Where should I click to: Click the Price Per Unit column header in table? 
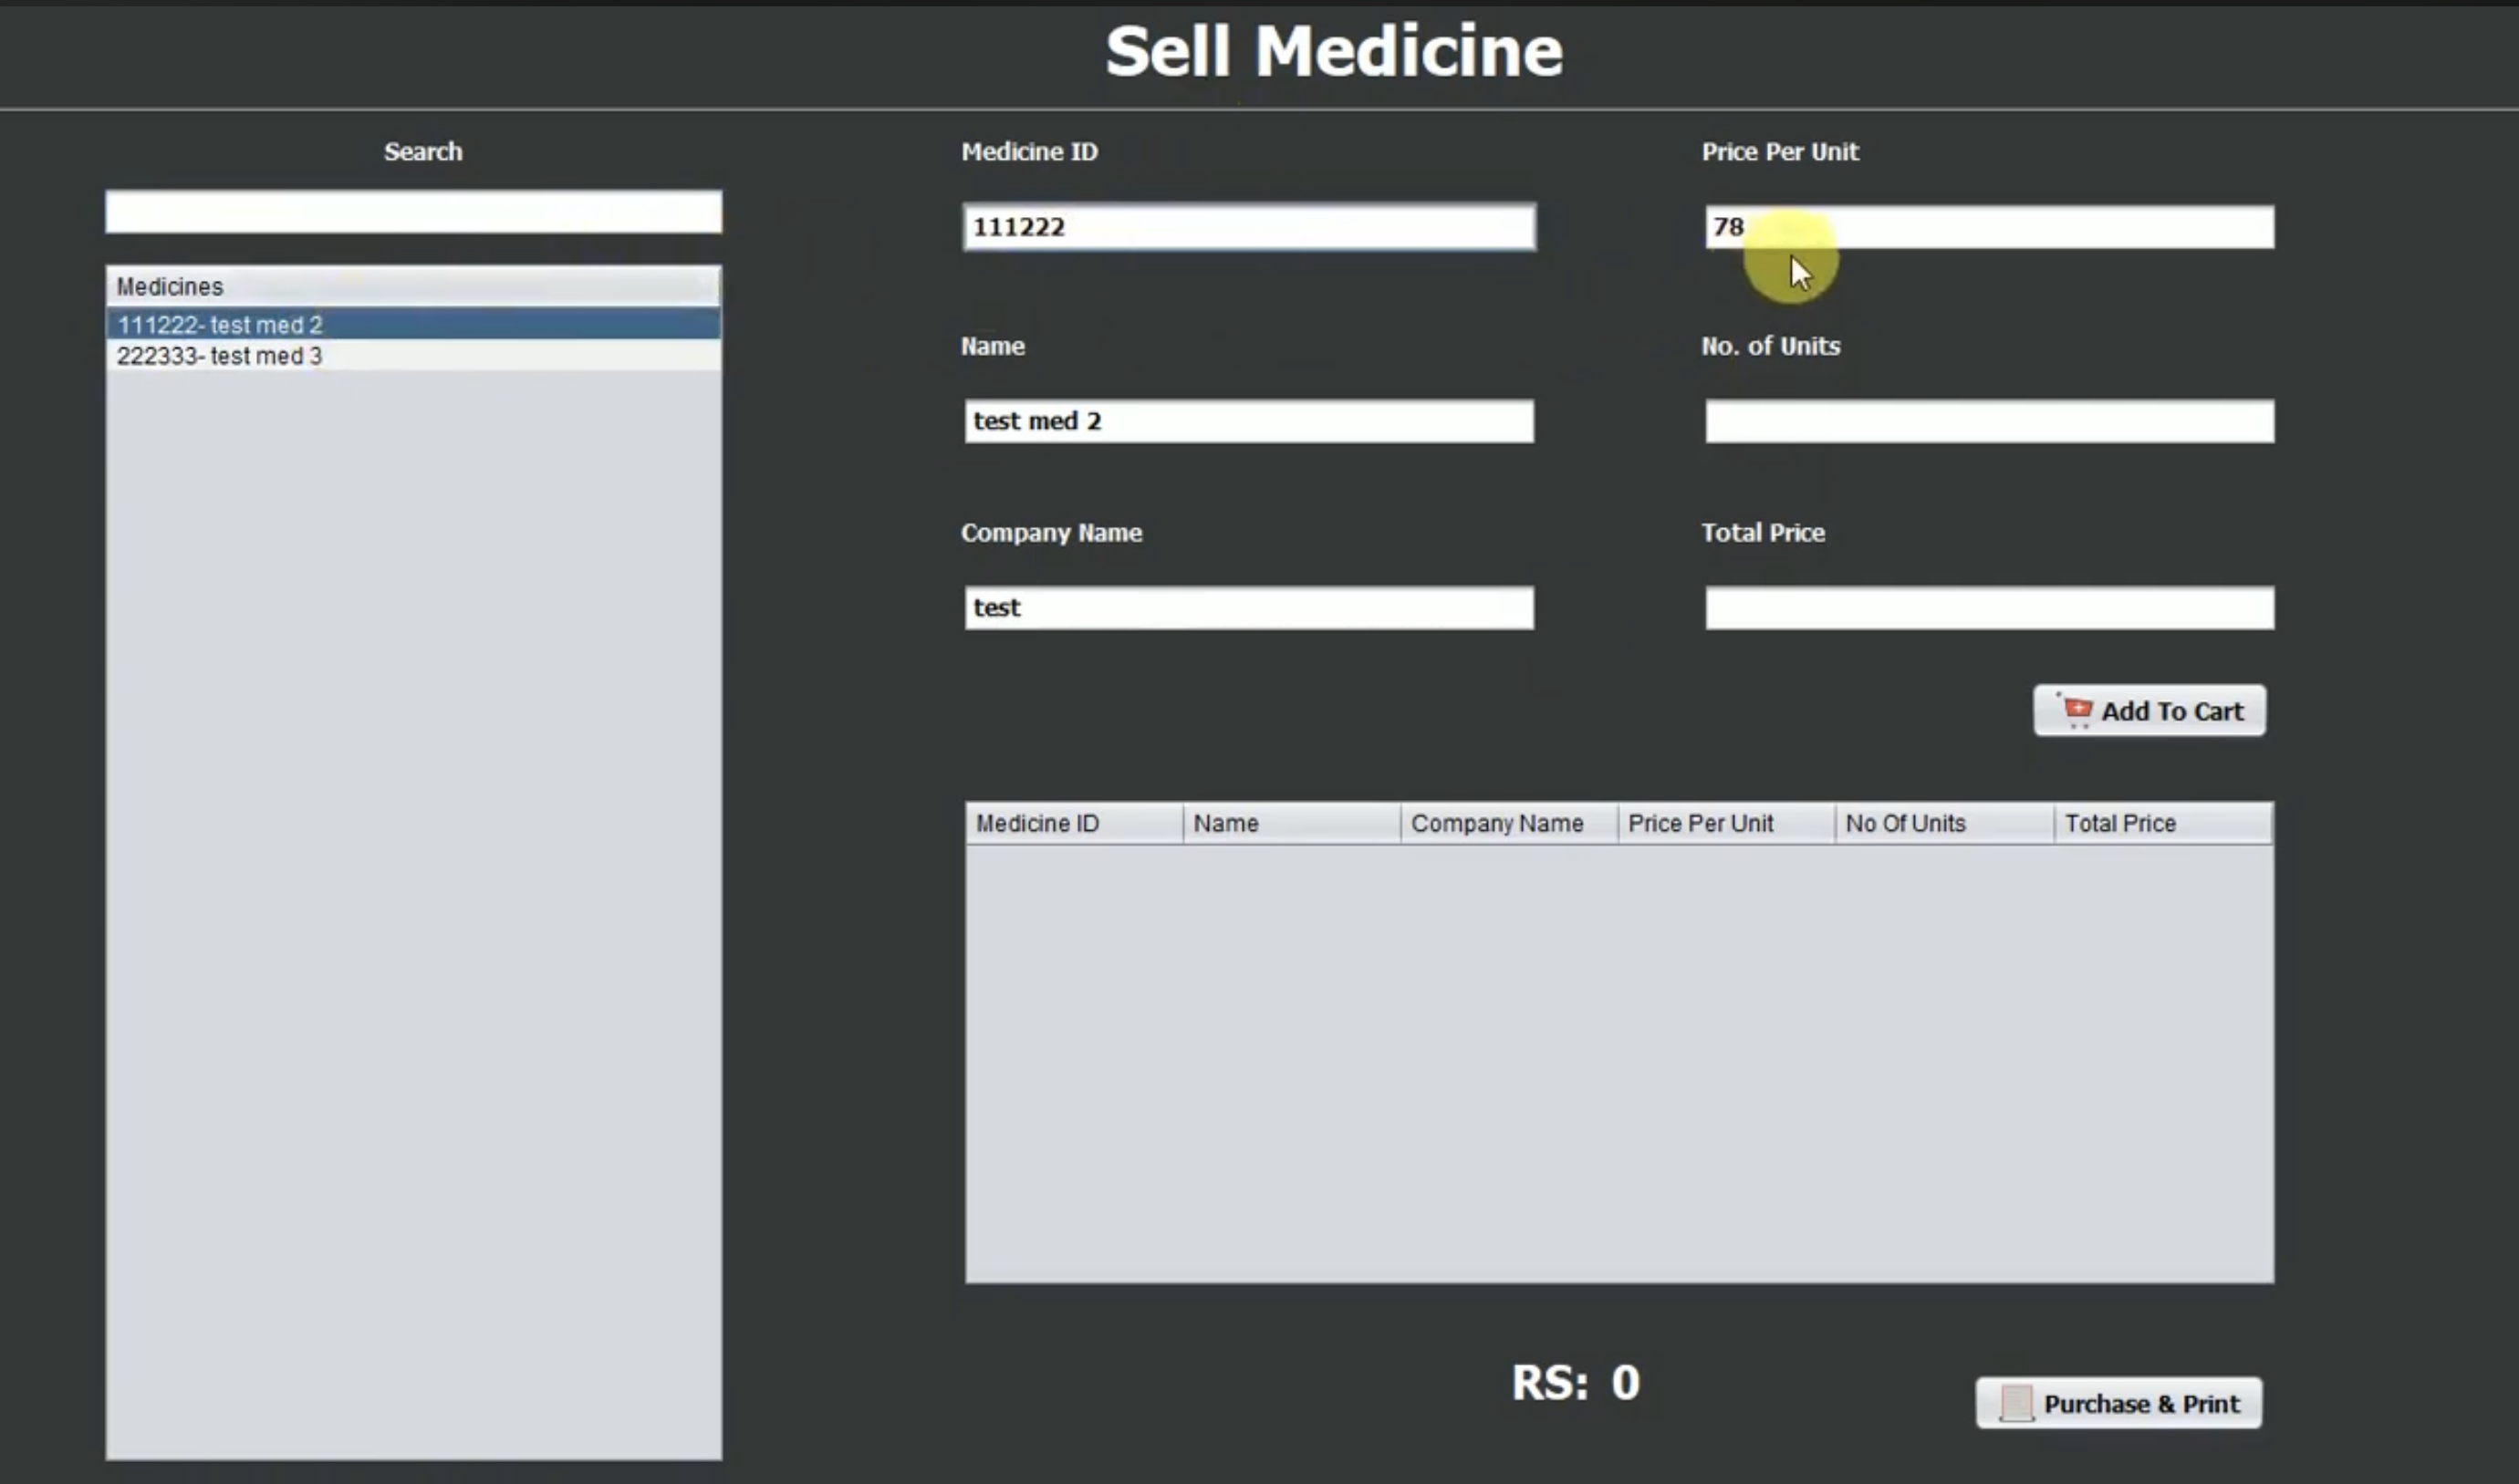(1727, 824)
